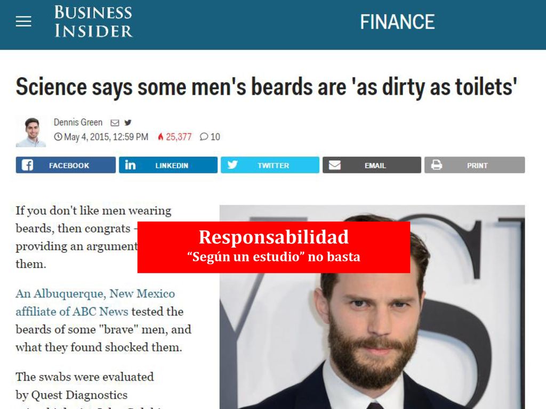
Task: Open the Albuquerque ABC News affiliate link
Action: click(95, 302)
